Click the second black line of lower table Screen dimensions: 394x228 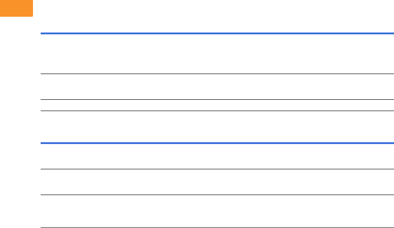point(217,195)
